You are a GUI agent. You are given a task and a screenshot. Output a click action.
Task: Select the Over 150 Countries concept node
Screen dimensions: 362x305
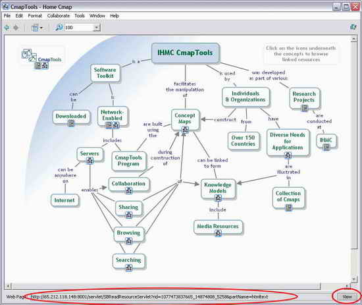[x=244, y=141]
